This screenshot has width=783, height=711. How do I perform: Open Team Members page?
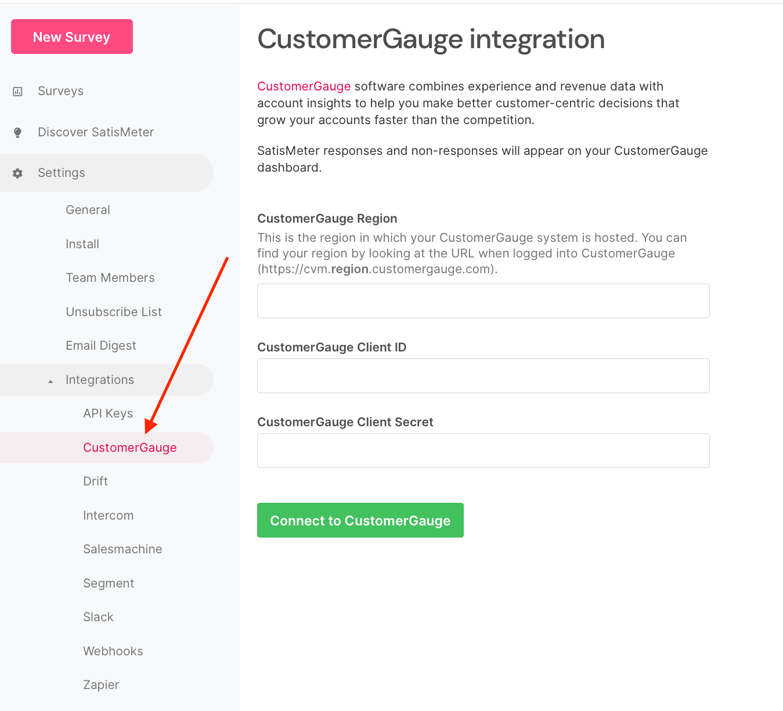click(x=110, y=278)
